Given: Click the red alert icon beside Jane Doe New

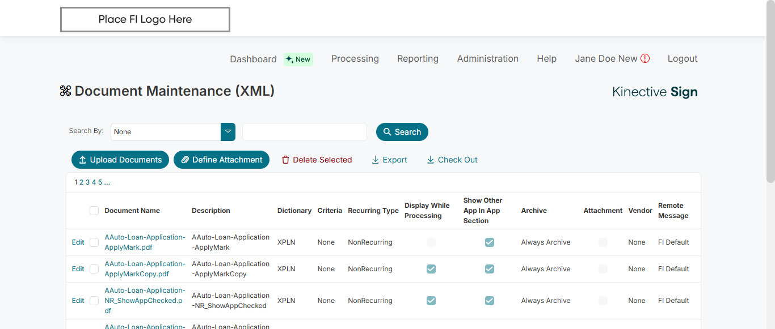Looking at the screenshot, I should point(645,58).
